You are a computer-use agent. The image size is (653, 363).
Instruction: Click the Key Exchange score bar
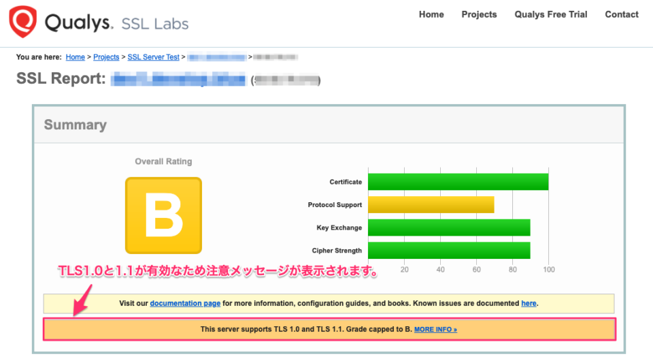449,227
